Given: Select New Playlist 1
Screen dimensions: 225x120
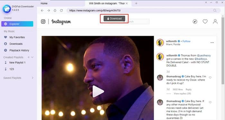Looking at the screenshot, I should click(x=17, y=63).
